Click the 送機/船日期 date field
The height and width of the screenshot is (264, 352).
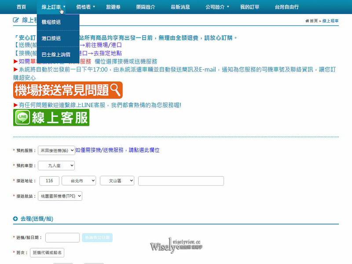[62, 238]
